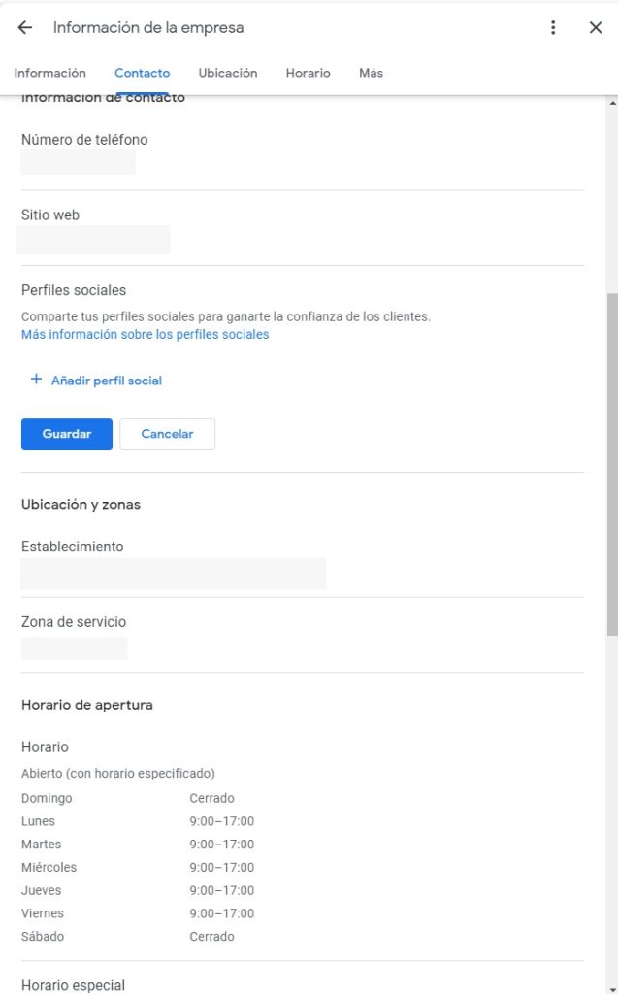Click the scrollbar down arrow

611,986
